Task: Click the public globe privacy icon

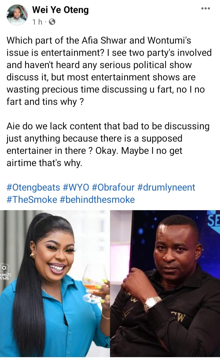Action: point(52,22)
